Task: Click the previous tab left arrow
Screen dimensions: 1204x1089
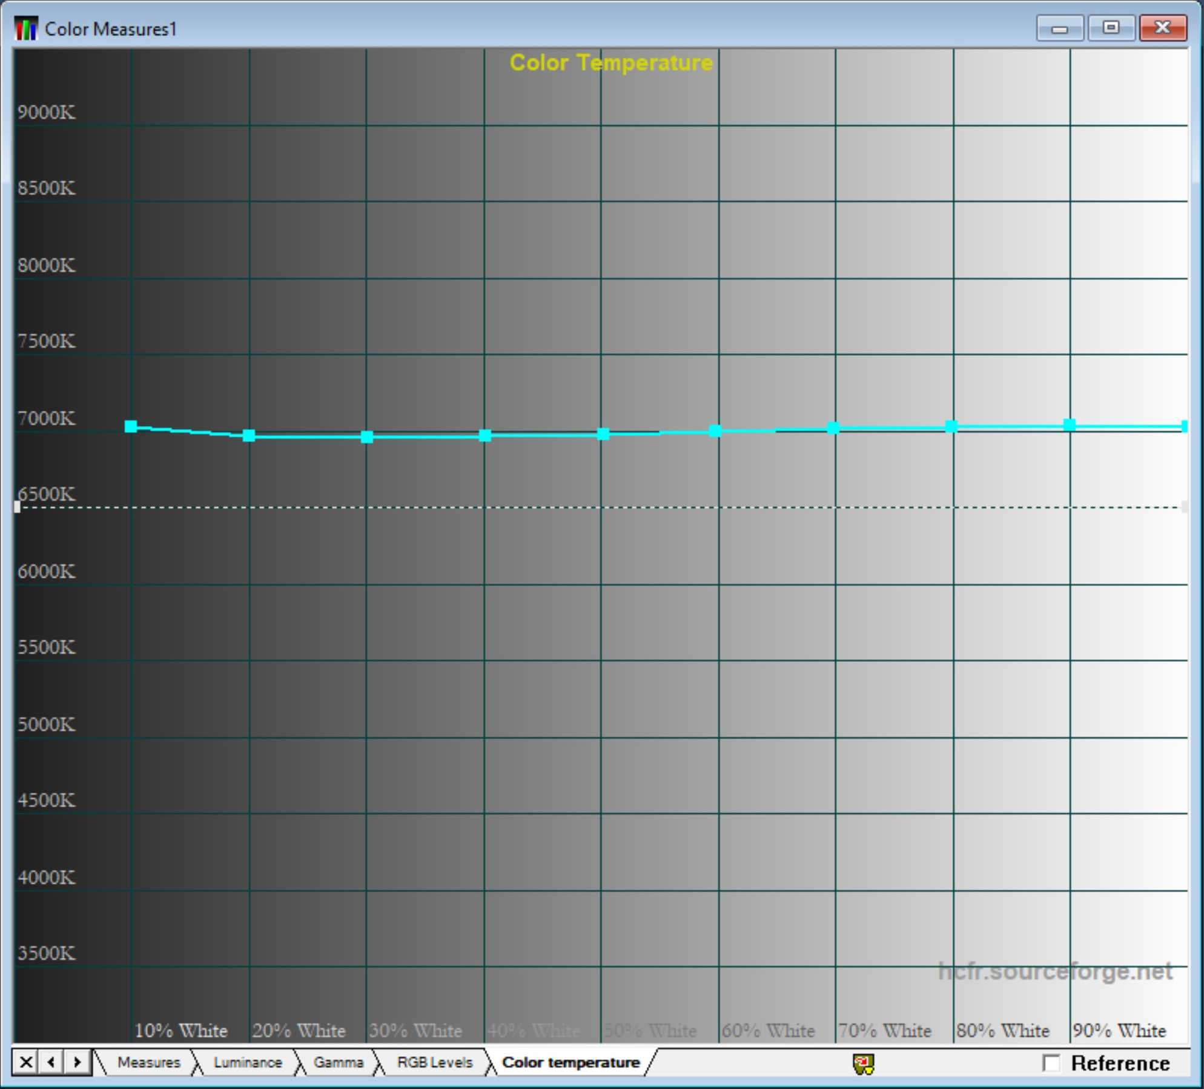Action: click(x=51, y=1062)
